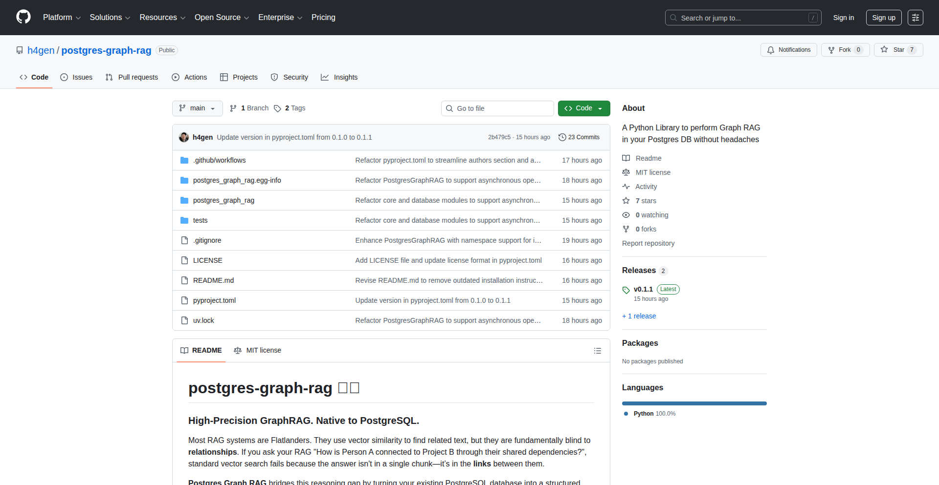Open the pyproject.toml file

(214, 300)
